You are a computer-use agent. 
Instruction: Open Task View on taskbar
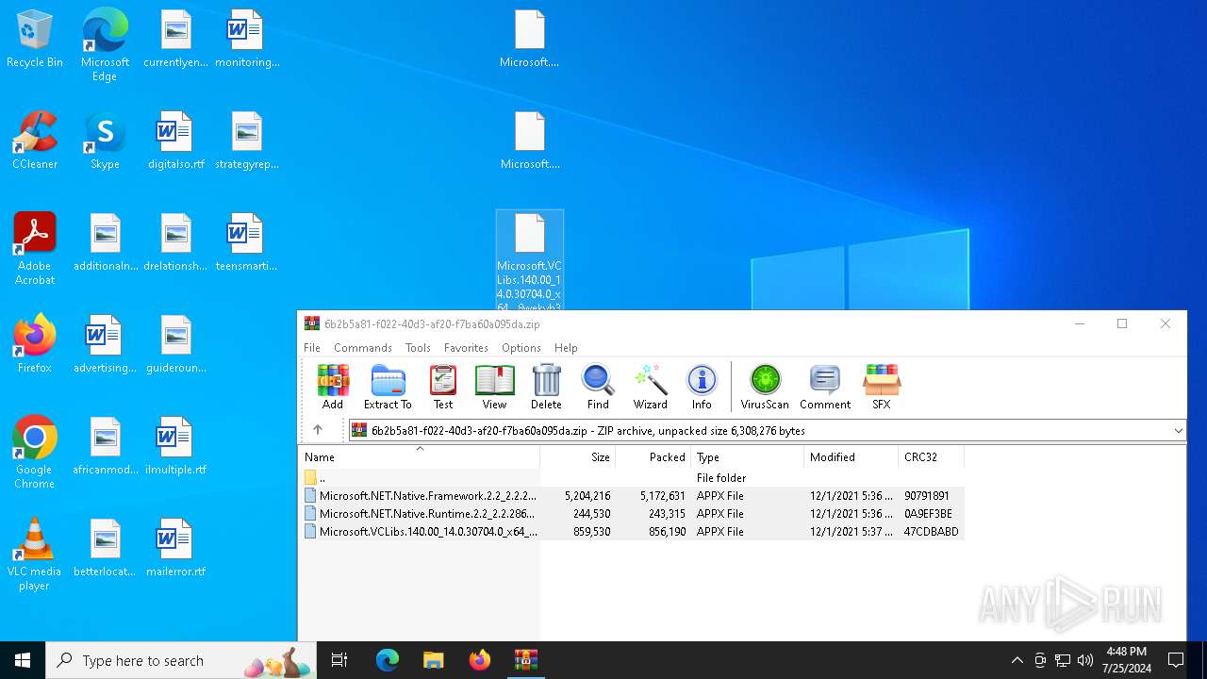[339, 660]
